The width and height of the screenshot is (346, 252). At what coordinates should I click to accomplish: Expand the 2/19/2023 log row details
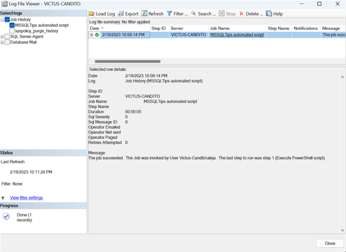click(x=91, y=35)
